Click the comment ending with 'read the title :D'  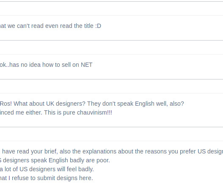50,26
